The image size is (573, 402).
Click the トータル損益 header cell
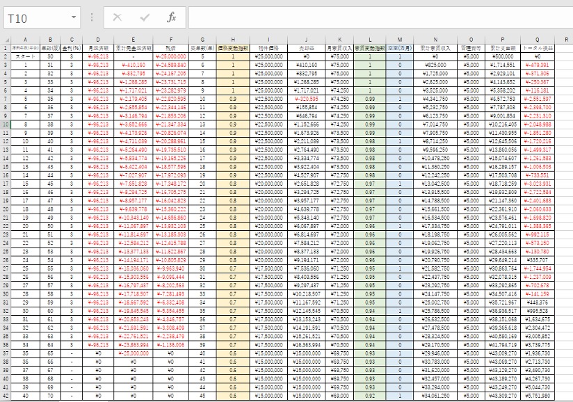click(x=537, y=48)
